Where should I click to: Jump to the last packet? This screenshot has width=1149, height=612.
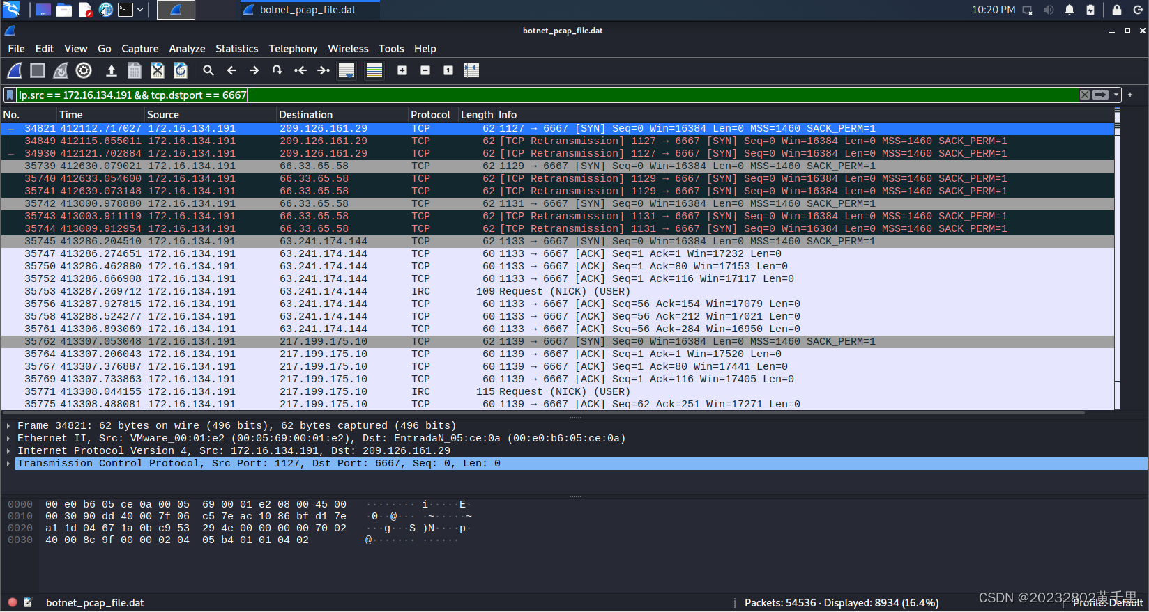pos(324,70)
